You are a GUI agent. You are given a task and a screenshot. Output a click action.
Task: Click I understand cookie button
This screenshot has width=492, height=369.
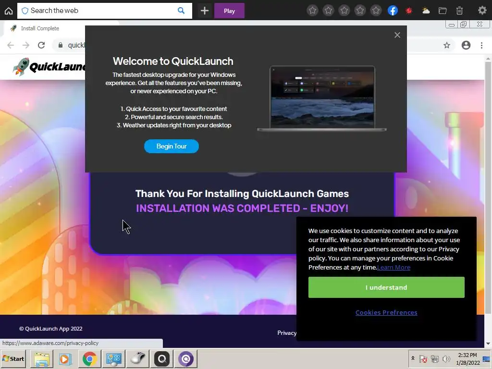point(386,287)
